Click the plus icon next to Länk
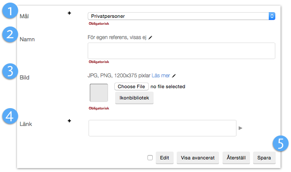Viewport: 291px width, 172px height. tap(69, 121)
